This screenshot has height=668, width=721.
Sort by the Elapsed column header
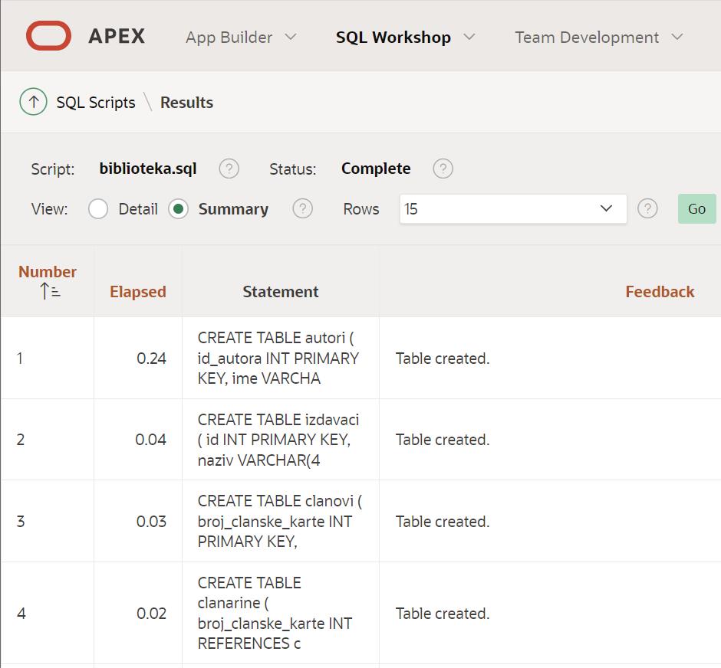(137, 291)
